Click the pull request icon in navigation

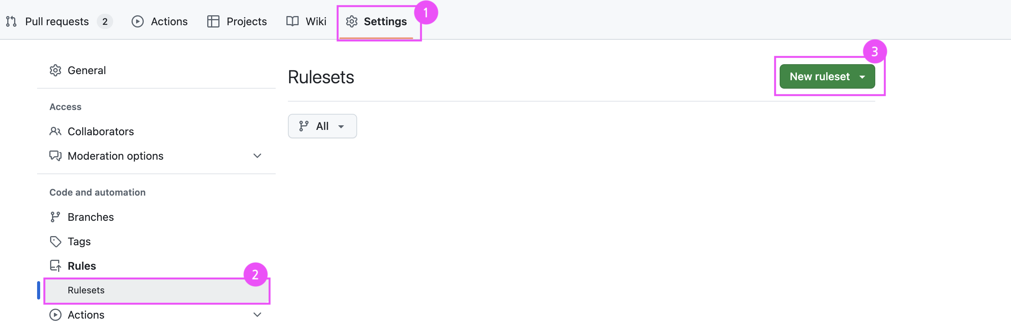click(x=11, y=21)
